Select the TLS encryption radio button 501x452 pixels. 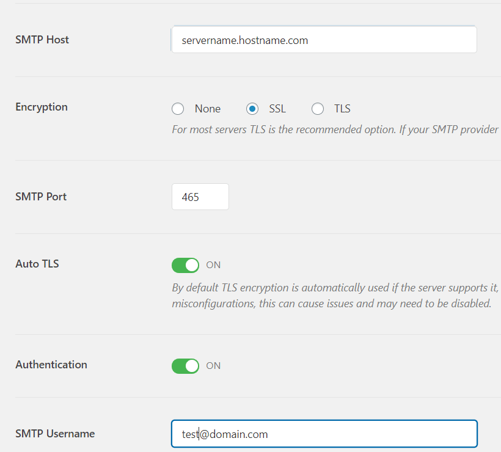pos(317,109)
